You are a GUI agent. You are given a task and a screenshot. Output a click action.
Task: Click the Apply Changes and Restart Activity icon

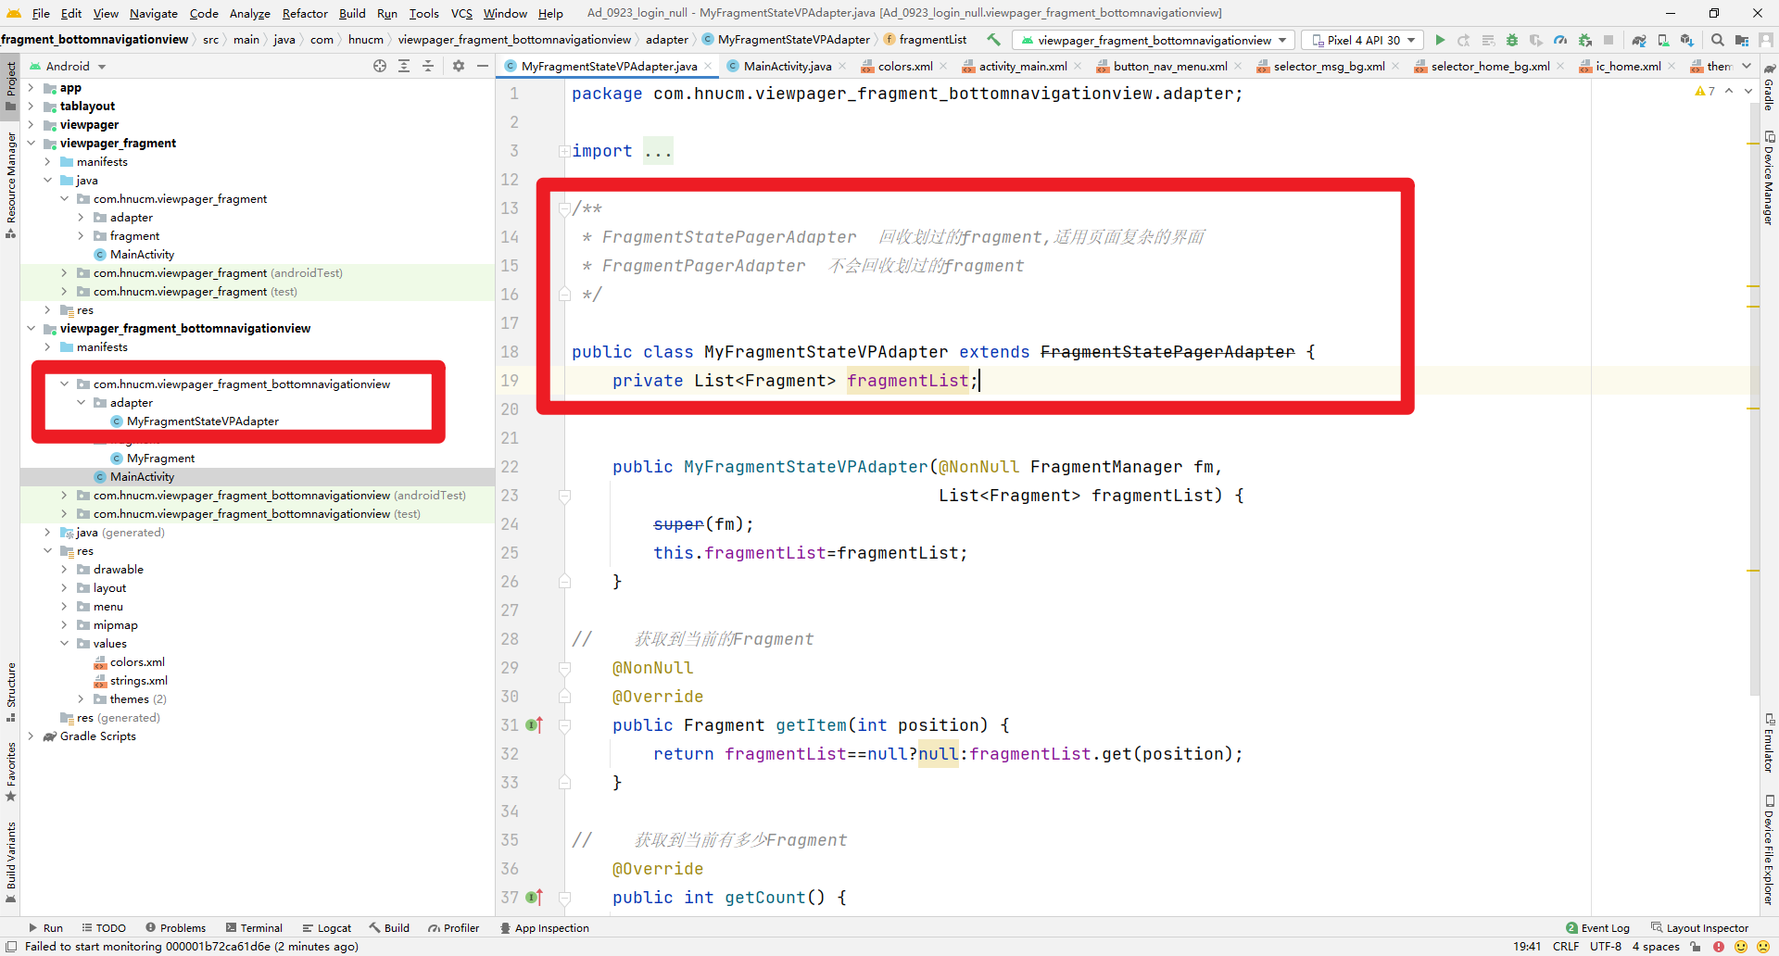(x=1464, y=40)
